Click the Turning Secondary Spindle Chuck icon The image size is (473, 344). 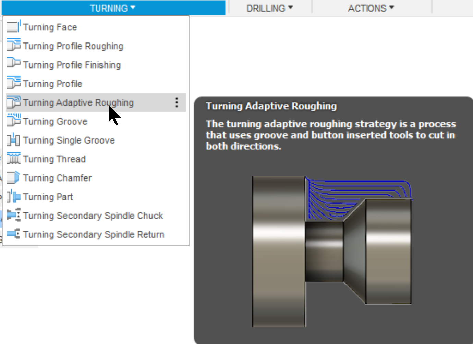click(x=14, y=215)
